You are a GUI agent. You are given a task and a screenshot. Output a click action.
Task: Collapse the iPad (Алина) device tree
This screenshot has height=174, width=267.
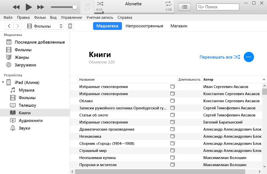coord(3,82)
